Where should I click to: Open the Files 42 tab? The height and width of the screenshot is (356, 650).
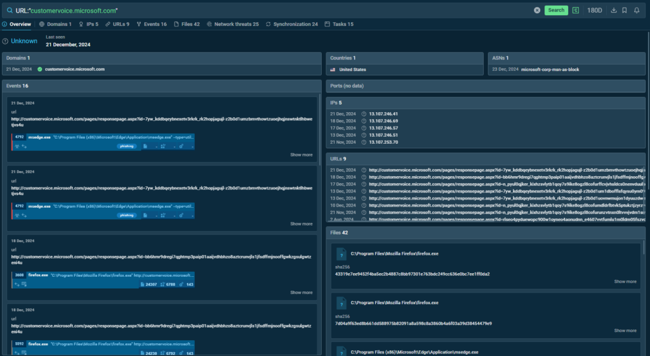(187, 24)
